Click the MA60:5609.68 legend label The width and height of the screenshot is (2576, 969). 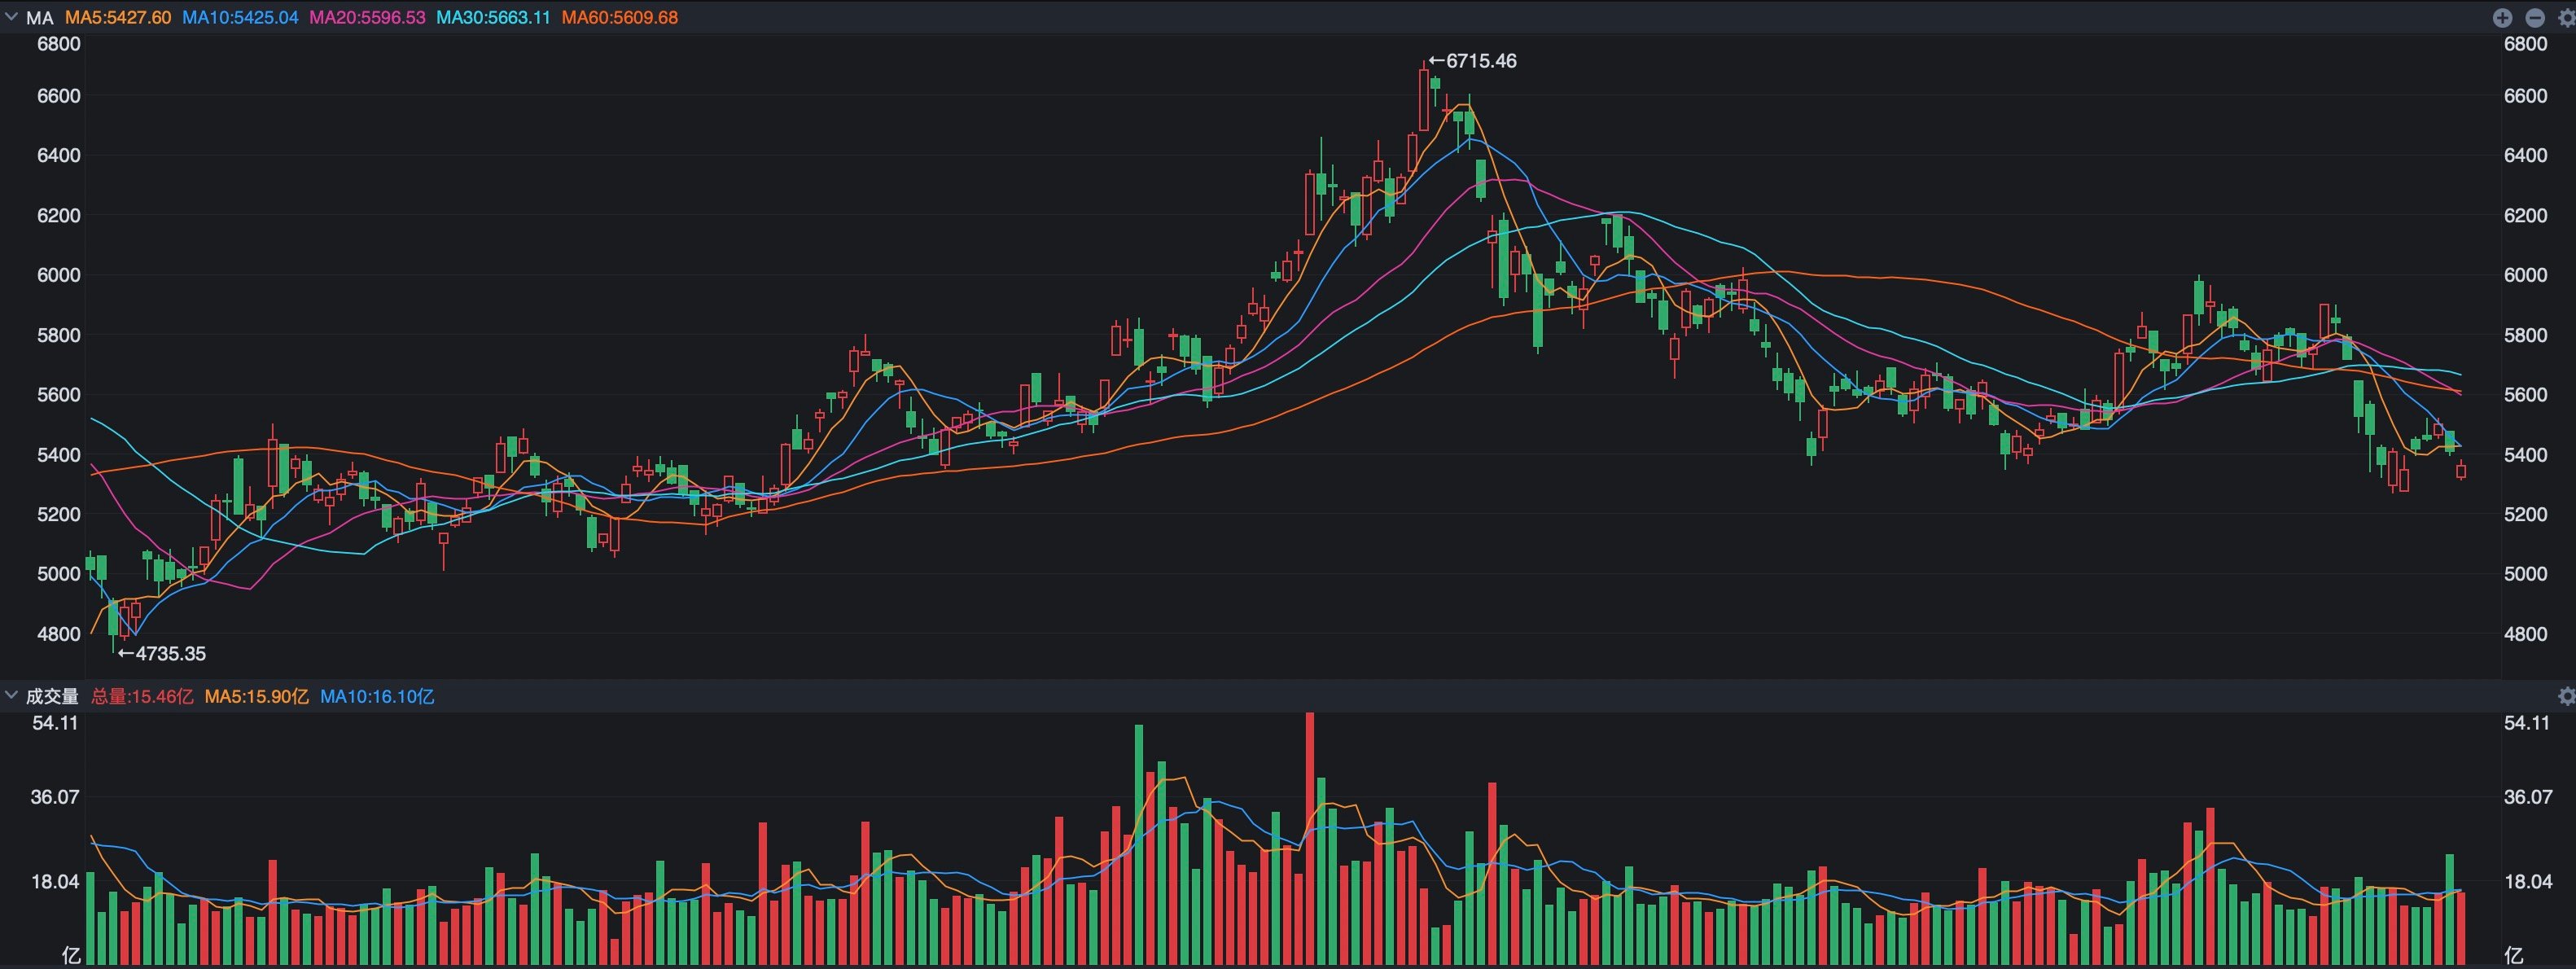point(620,18)
